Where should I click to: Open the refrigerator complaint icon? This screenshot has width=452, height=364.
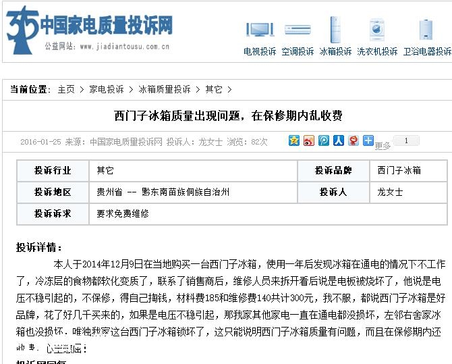335,30
